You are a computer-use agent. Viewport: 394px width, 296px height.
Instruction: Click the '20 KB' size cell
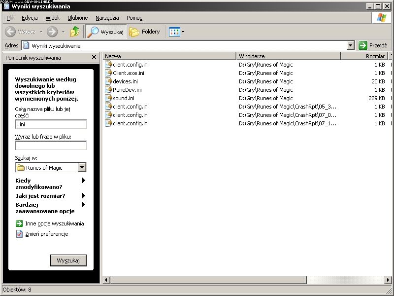coord(378,81)
